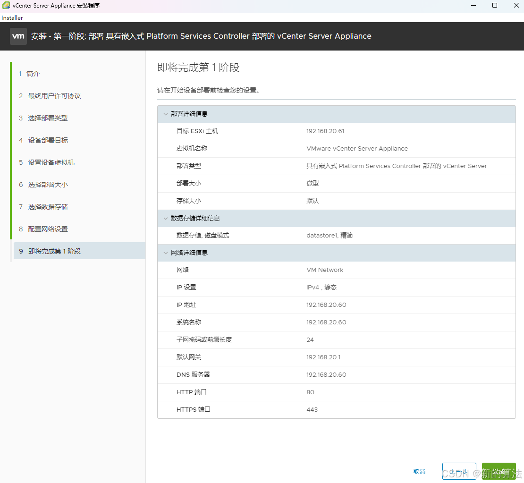
Task: Open the Installer menu
Action: pos(12,18)
